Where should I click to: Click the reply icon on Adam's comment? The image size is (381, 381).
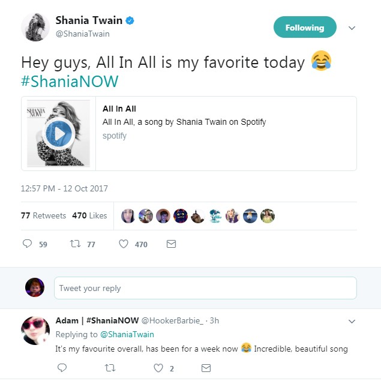(x=62, y=367)
